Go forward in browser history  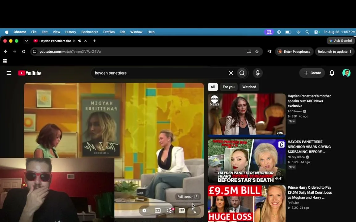(15, 52)
